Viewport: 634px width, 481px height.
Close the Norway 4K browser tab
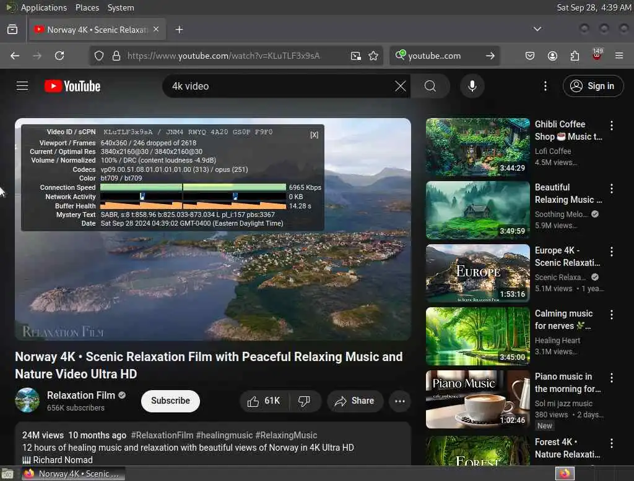click(x=156, y=29)
